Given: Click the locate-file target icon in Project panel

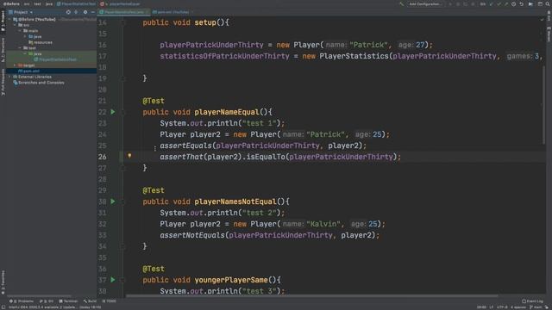Looking at the screenshot, I should [68, 12].
